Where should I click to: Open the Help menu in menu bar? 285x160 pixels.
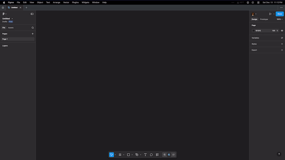tap(104, 3)
